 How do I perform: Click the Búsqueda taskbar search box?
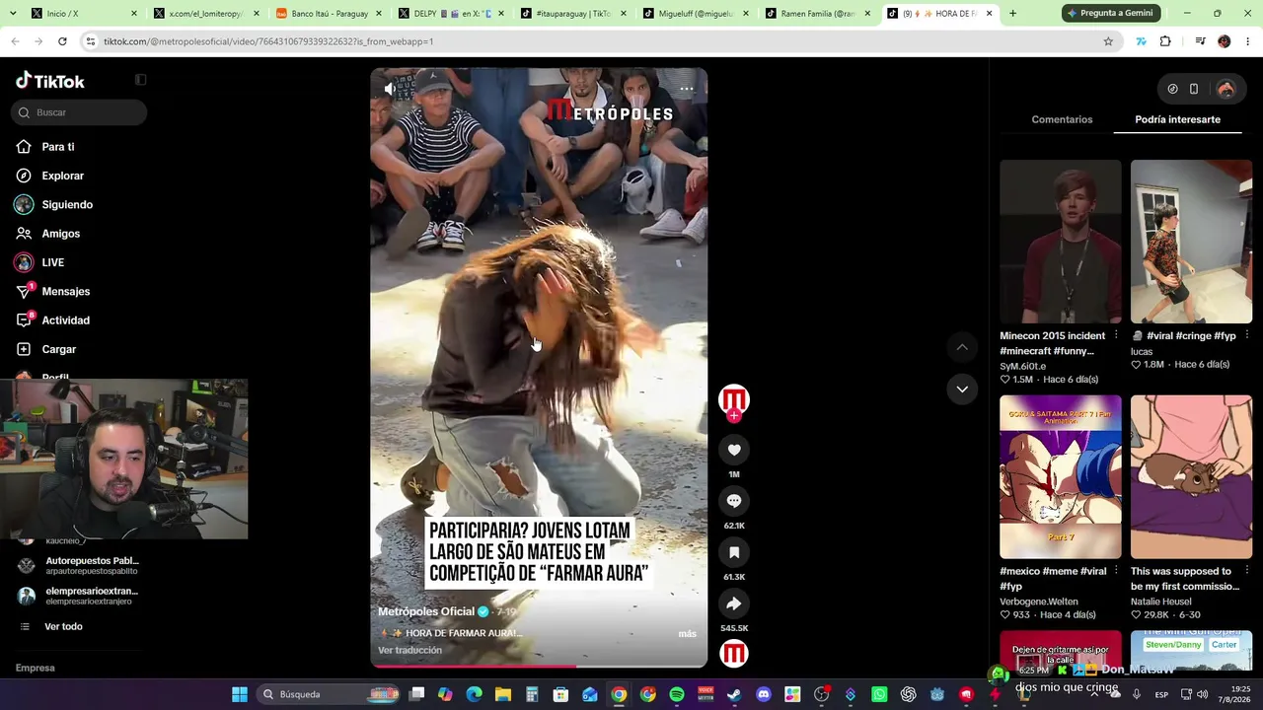coord(326,694)
